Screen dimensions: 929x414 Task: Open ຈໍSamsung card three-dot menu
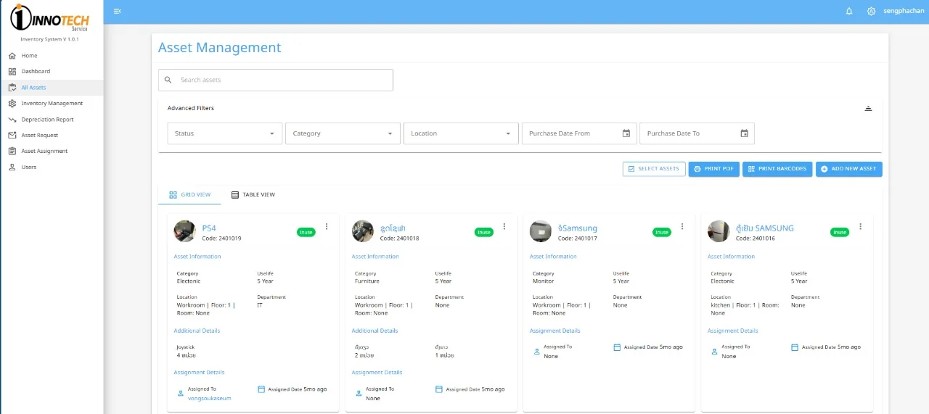pyautogui.click(x=682, y=226)
